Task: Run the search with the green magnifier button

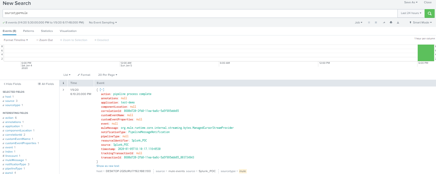Action: click(429, 13)
